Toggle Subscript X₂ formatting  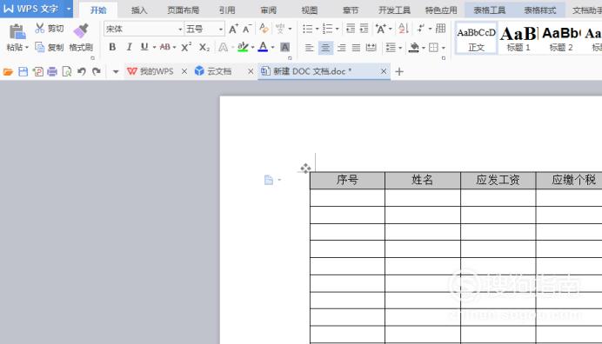click(204, 48)
